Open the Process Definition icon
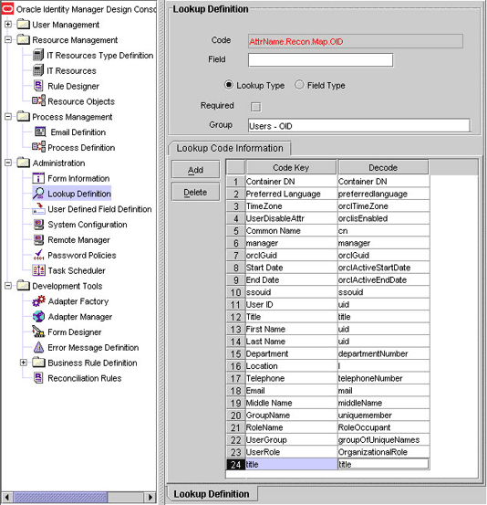The image size is (487, 505). click(x=38, y=147)
